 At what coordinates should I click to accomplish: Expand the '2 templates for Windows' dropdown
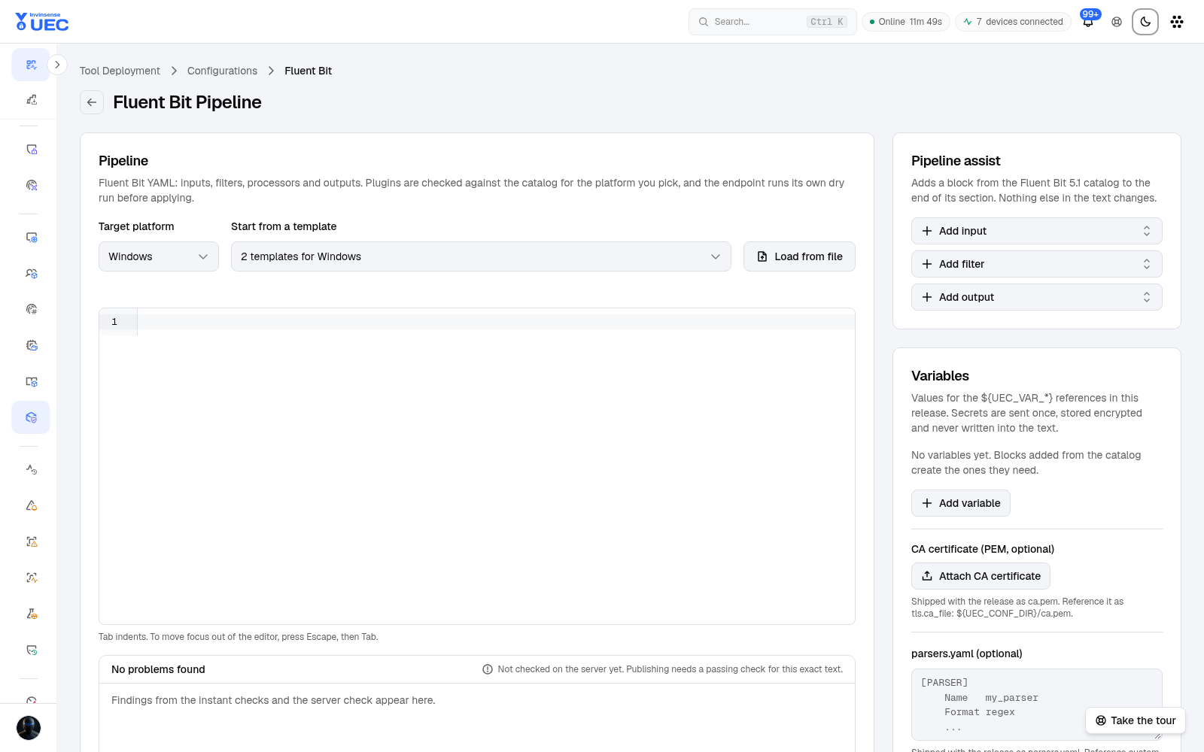481,256
